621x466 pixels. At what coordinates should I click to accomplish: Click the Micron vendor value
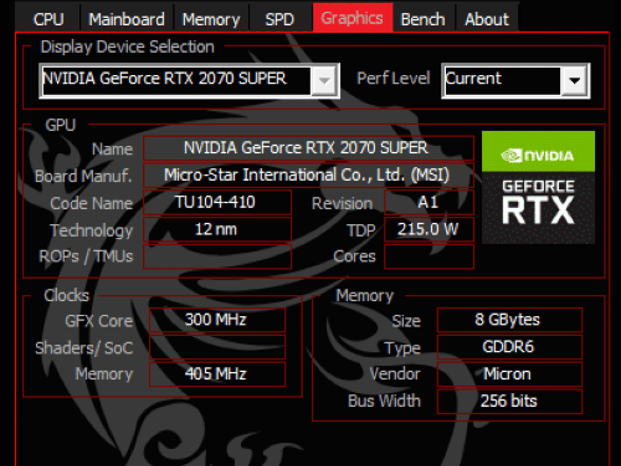pos(509,374)
